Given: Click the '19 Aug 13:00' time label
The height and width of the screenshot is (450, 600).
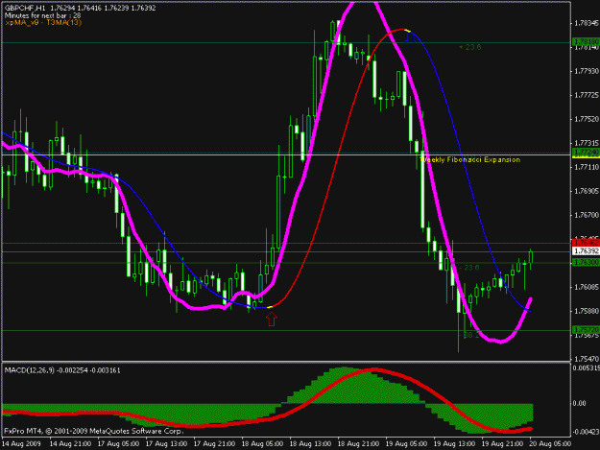Looking at the screenshot, I should [454, 444].
